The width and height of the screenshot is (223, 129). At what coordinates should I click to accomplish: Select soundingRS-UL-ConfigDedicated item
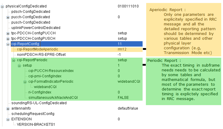pos(39,103)
